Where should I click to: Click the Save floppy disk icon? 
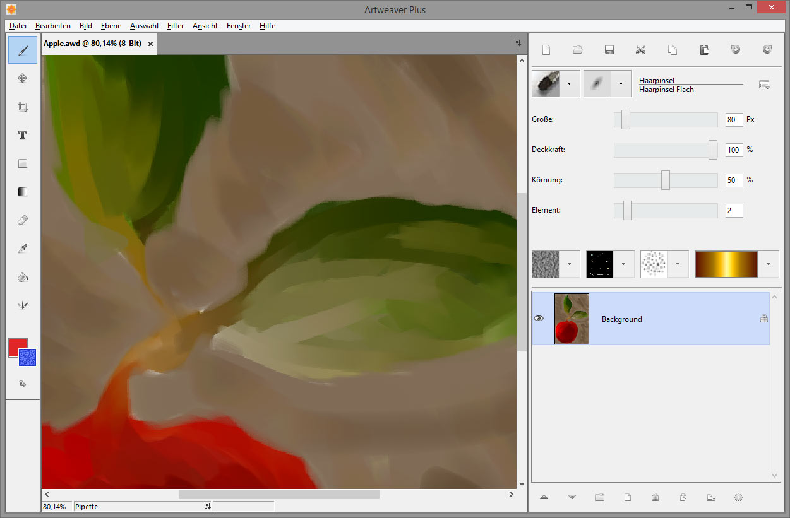pyautogui.click(x=609, y=50)
